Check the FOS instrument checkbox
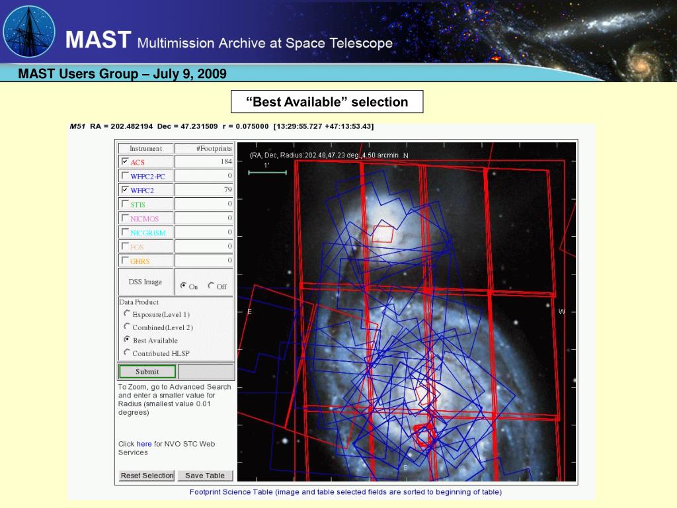Screen dimensions: 677x508 (125, 246)
